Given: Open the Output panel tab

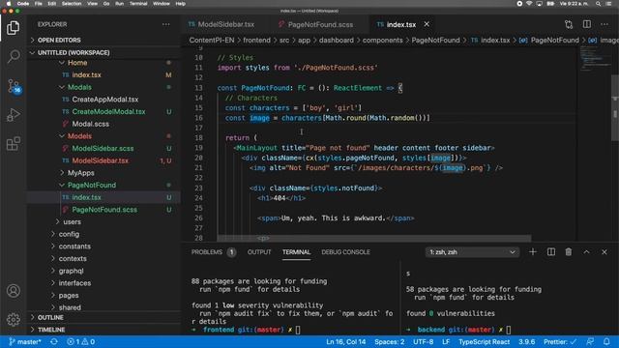Looking at the screenshot, I should tap(259, 252).
